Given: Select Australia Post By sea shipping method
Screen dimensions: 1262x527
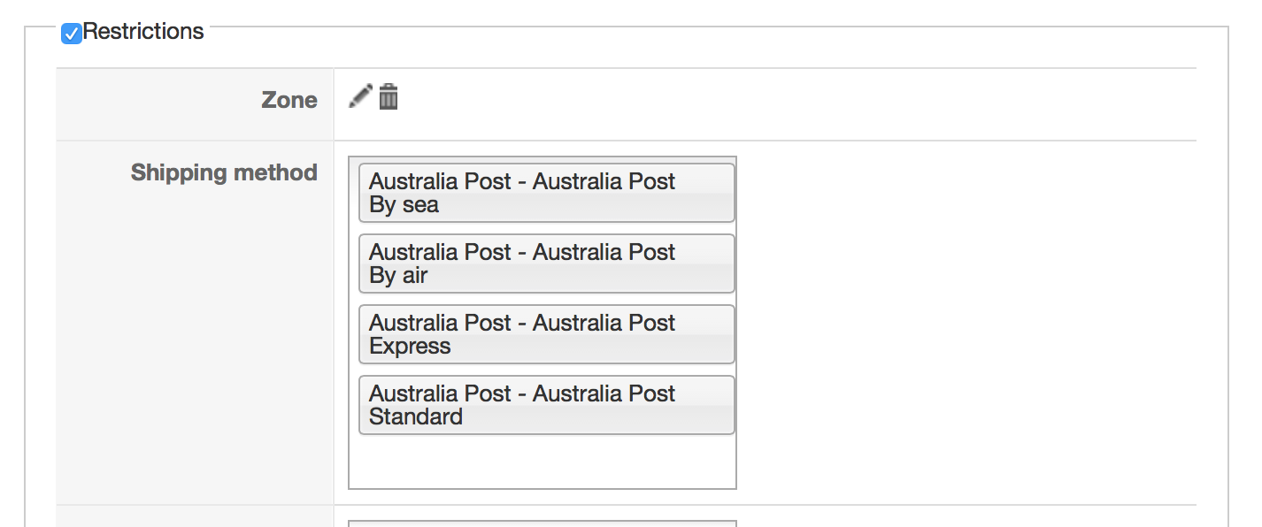Looking at the screenshot, I should 546,193.
